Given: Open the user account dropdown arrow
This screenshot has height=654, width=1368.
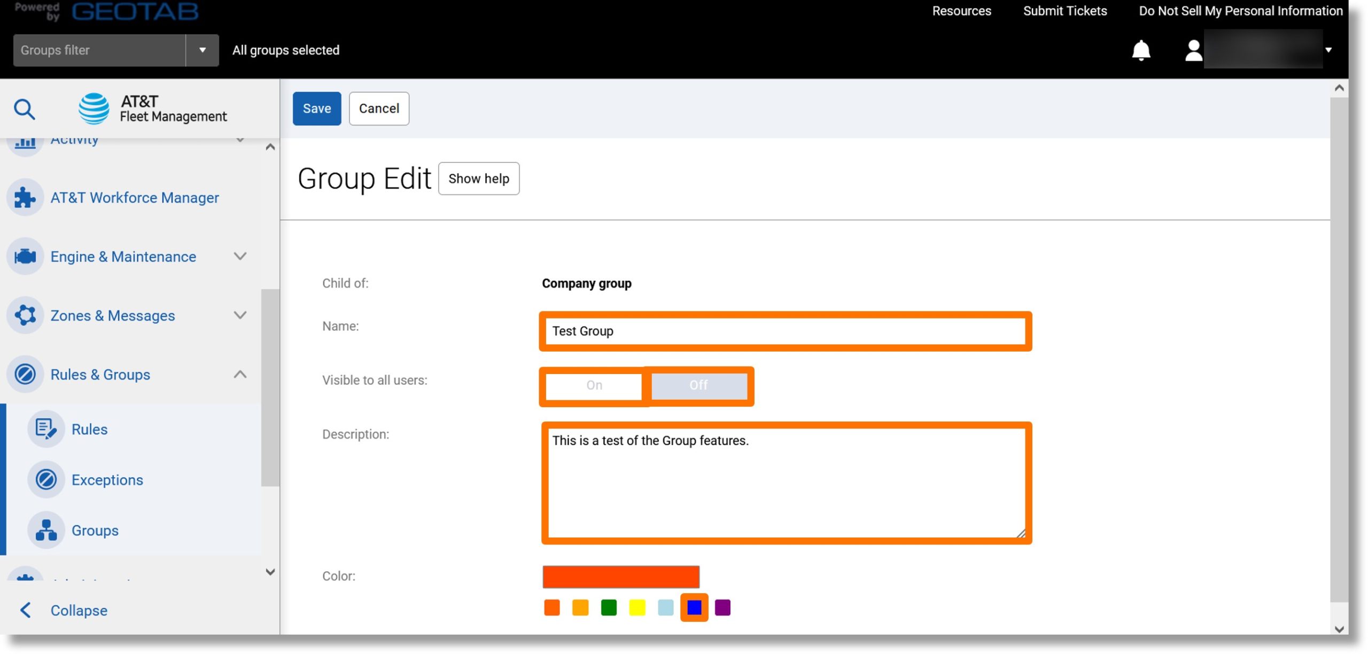Looking at the screenshot, I should [x=1328, y=50].
